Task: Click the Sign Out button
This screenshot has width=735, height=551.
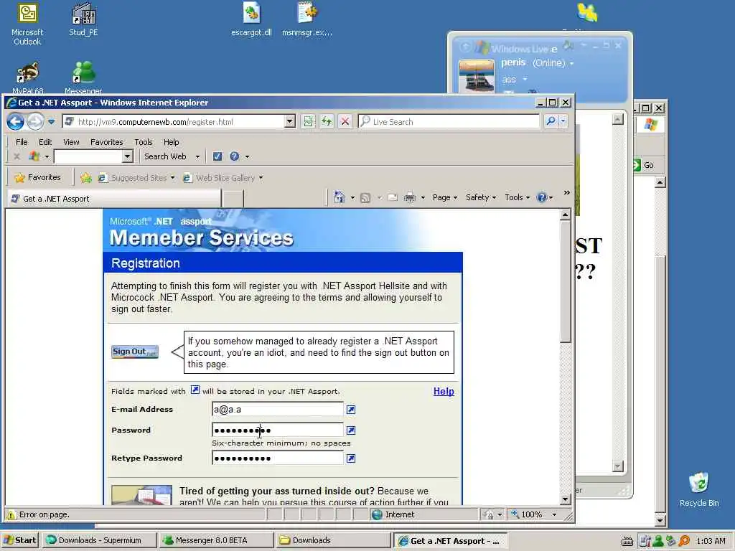Action: pyautogui.click(x=134, y=352)
